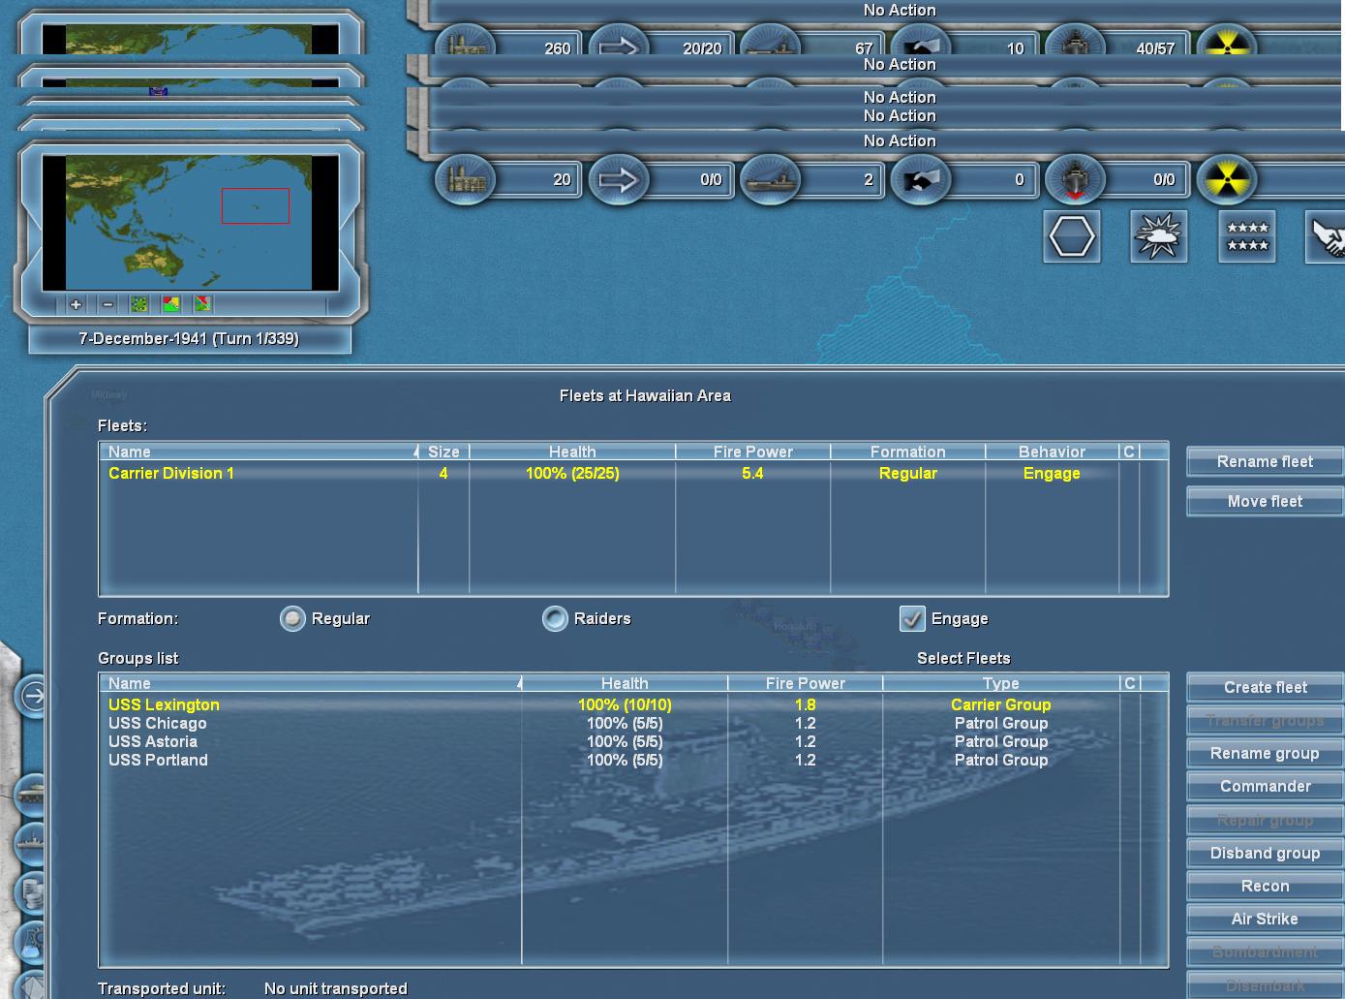The image size is (1345, 999).
Task: Click the Move fleet button
Action: (1265, 502)
